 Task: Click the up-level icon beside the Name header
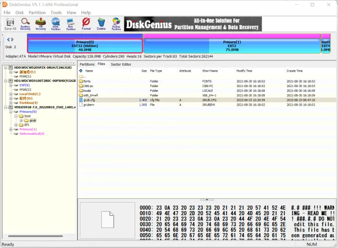point(81,71)
